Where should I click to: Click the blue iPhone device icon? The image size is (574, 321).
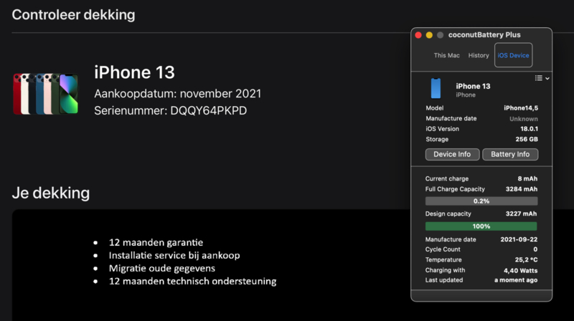pyautogui.click(x=436, y=88)
